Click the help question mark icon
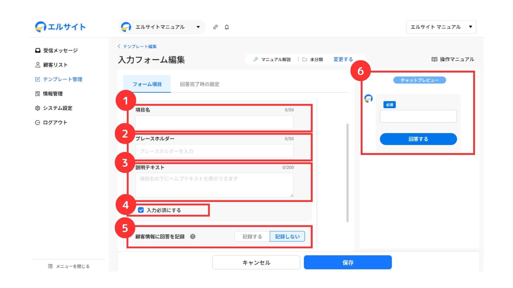The image size is (513, 288). pos(193,237)
